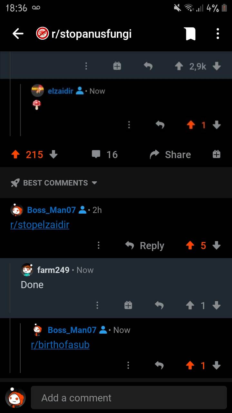Tap the bookmark save icon in header

click(x=190, y=34)
